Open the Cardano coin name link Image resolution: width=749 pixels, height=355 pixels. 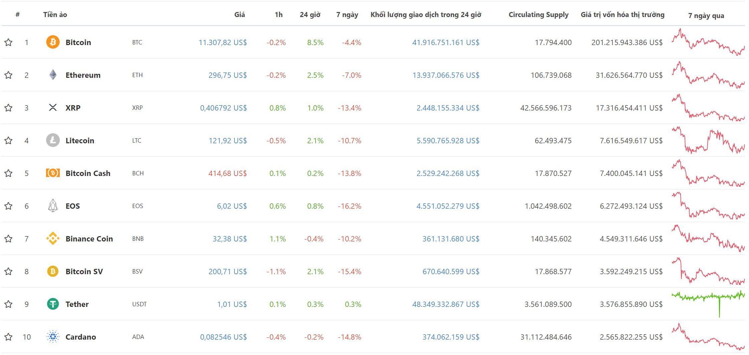coord(80,337)
